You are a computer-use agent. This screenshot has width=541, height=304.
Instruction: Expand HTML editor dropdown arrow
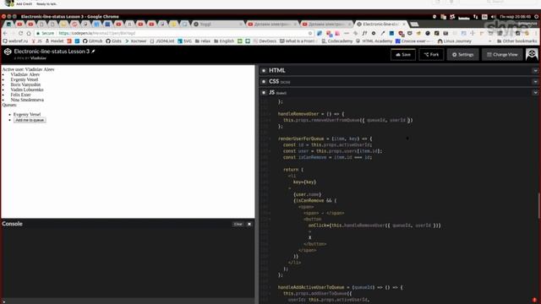tap(535, 70)
